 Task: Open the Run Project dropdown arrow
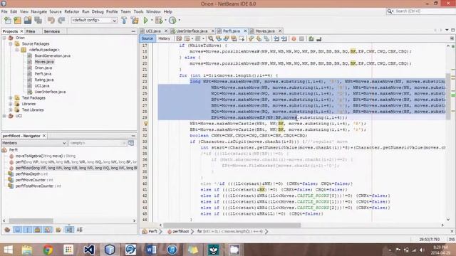coord(152,21)
